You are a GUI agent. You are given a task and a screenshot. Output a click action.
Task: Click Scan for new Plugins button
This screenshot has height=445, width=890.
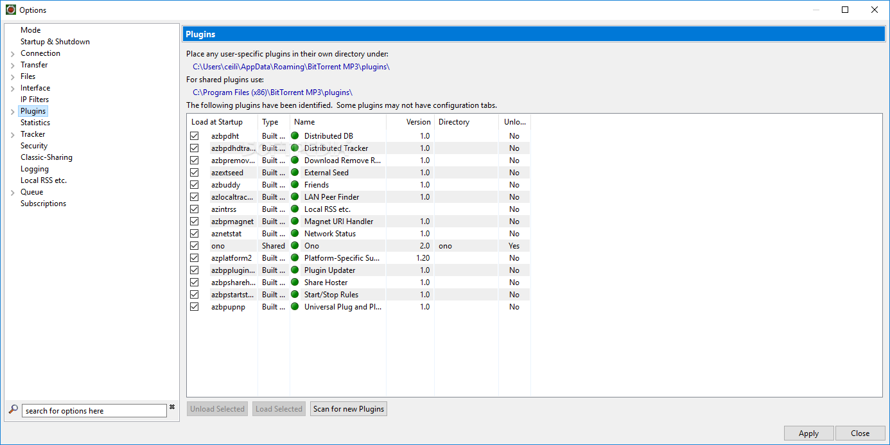click(349, 409)
